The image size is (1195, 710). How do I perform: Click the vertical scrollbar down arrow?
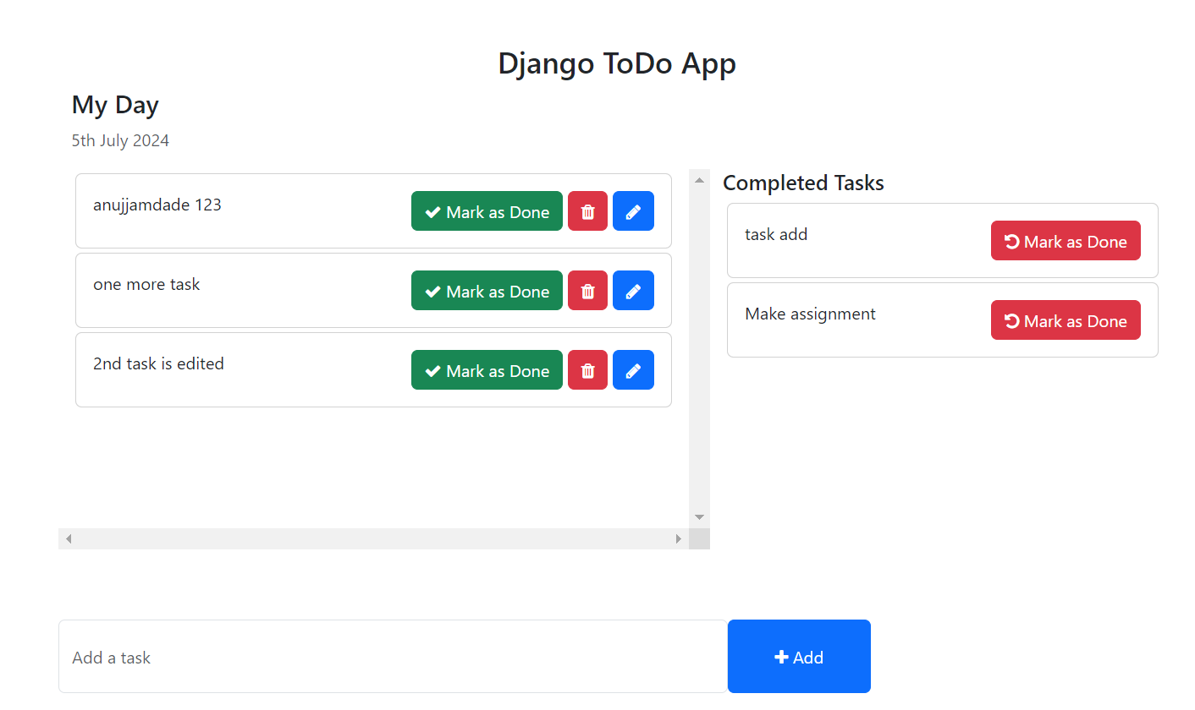pos(699,516)
